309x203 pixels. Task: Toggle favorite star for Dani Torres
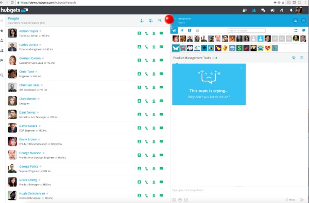[38, 113]
